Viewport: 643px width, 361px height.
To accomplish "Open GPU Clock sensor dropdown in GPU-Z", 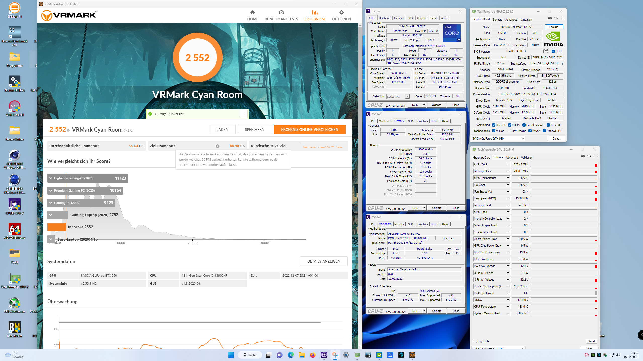I will (508, 164).
